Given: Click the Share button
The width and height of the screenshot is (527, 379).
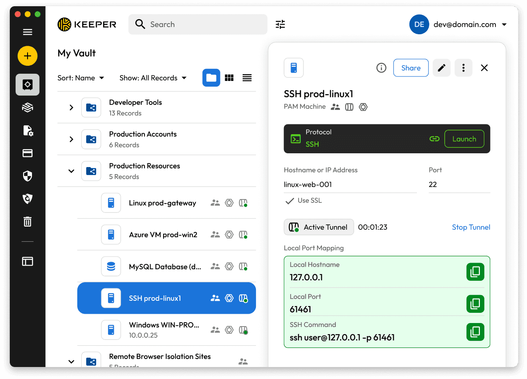Looking at the screenshot, I should tap(411, 68).
